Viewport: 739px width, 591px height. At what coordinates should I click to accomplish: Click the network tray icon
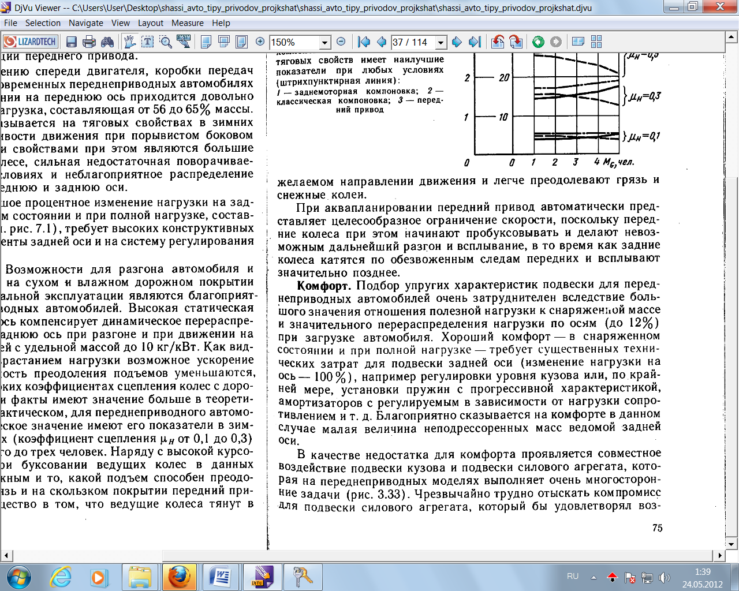point(647,577)
